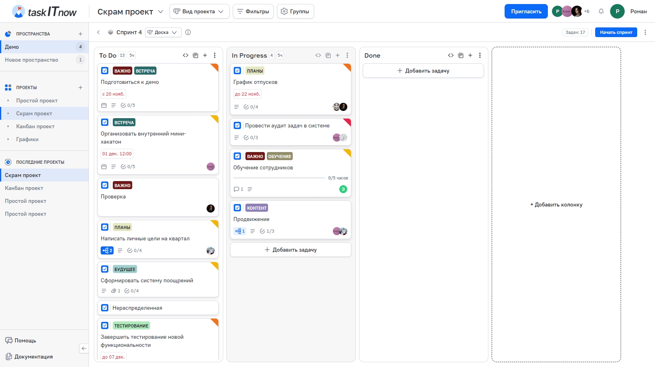This screenshot has height=367, width=655.
Task: Mark 'Нераспределенная' task checkbox
Action: point(105,308)
